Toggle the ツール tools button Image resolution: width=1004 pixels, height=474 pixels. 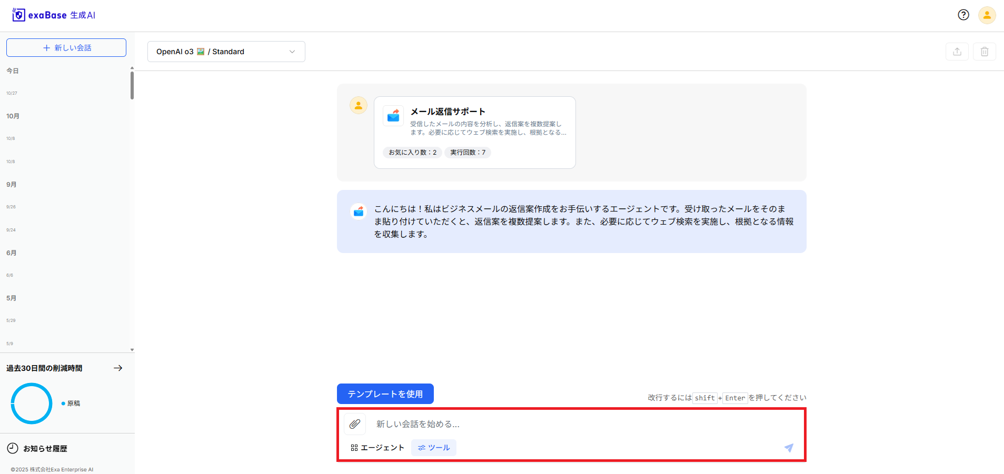(434, 448)
